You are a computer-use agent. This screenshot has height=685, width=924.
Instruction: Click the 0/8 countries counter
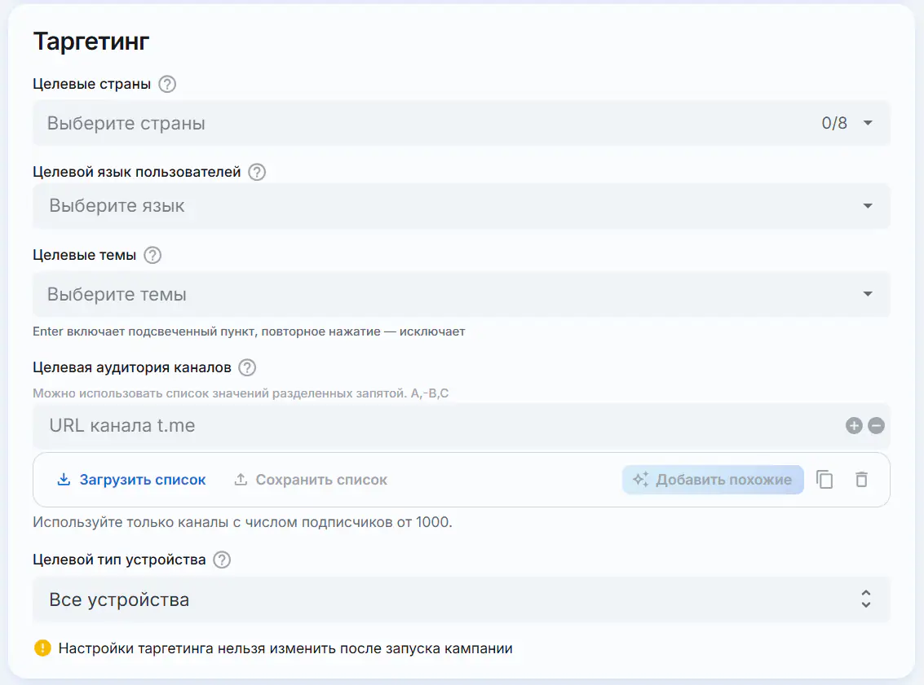point(834,123)
